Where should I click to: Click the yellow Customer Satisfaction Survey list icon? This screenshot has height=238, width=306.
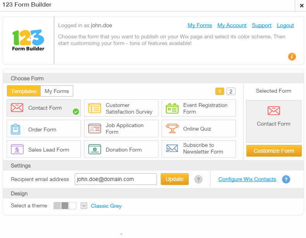[x=95, y=108]
